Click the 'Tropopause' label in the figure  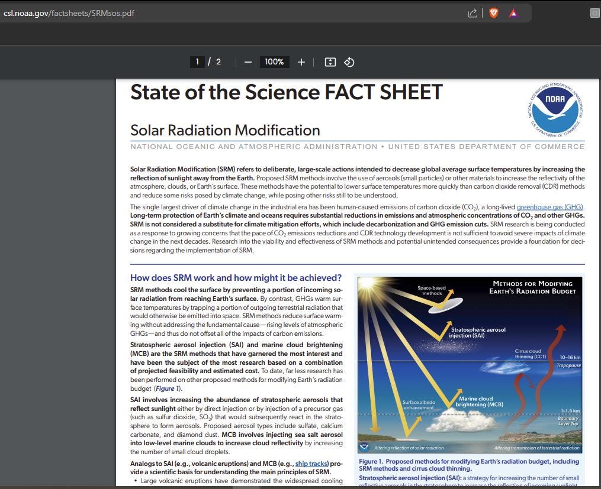coord(569,365)
